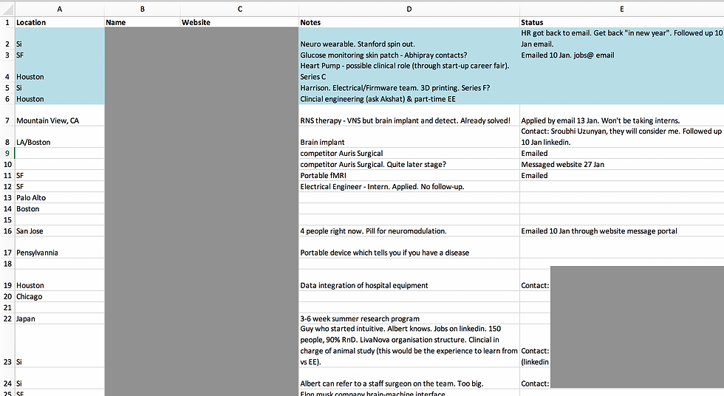Viewport: 724px width, 396px height.
Task: Select 'Houston' location cell in row 6
Action: [x=60, y=99]
